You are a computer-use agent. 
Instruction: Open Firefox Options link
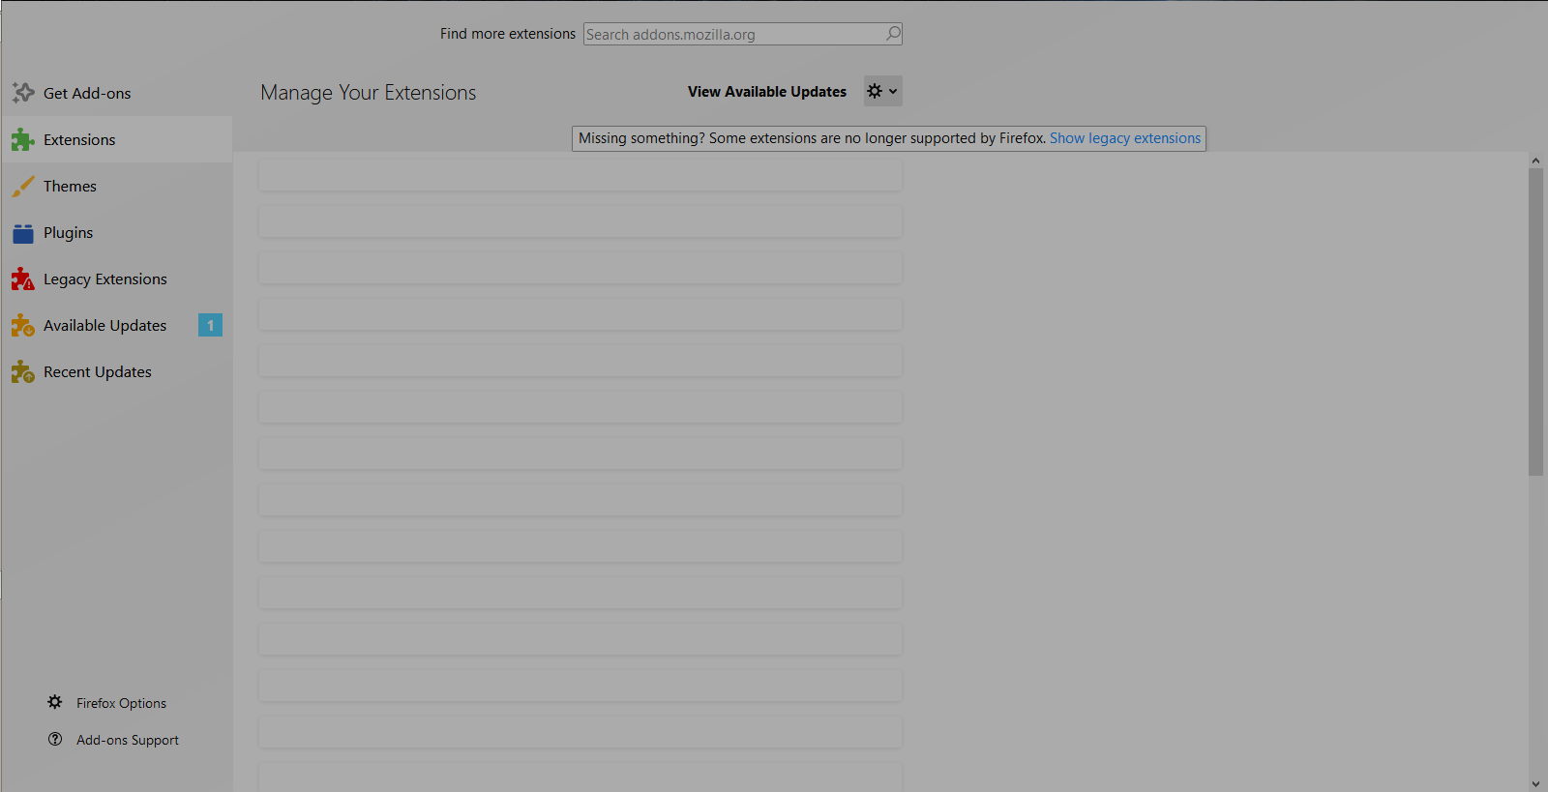click(x=121, y=703)
